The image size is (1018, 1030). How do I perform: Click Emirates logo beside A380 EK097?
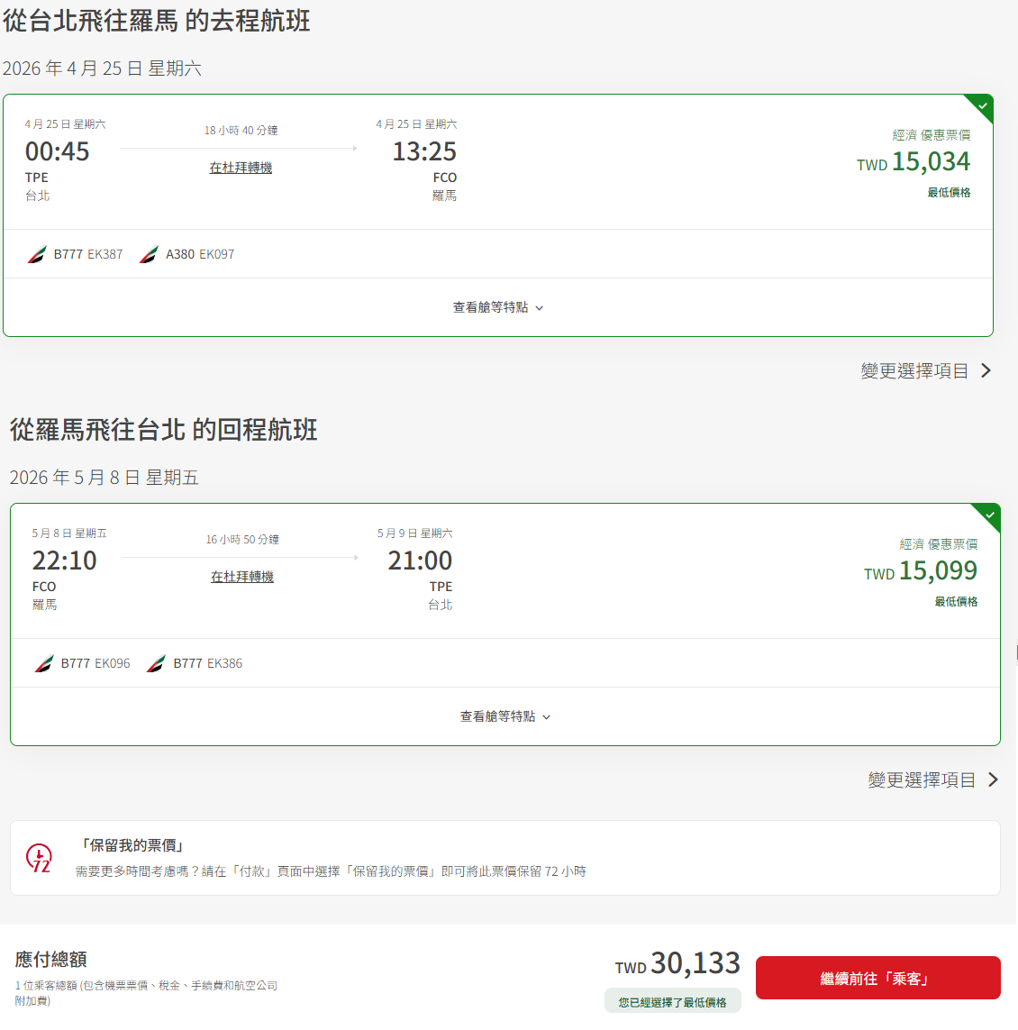[x=149, y=254]
